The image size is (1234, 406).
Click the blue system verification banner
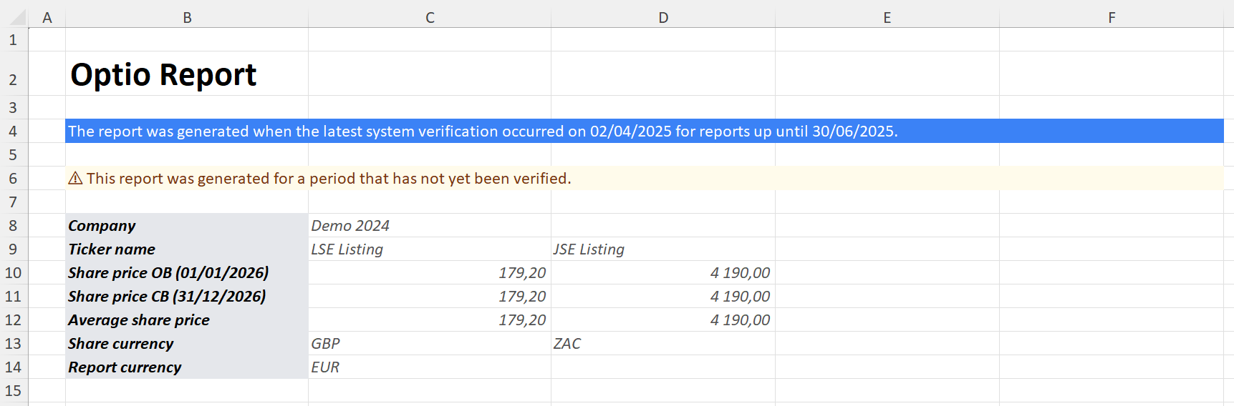(645, 131)
